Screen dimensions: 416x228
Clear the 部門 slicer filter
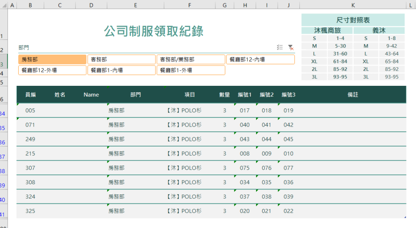291,48
